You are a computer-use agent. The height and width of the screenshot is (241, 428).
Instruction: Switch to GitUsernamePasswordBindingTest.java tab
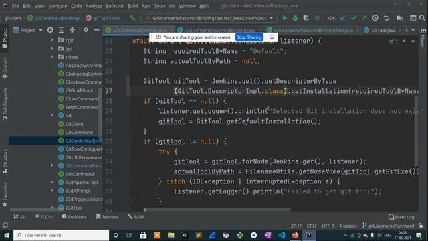[314, 30]
